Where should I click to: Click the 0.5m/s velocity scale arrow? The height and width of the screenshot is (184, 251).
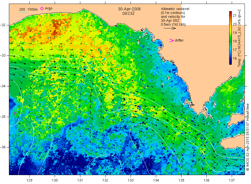170,28
